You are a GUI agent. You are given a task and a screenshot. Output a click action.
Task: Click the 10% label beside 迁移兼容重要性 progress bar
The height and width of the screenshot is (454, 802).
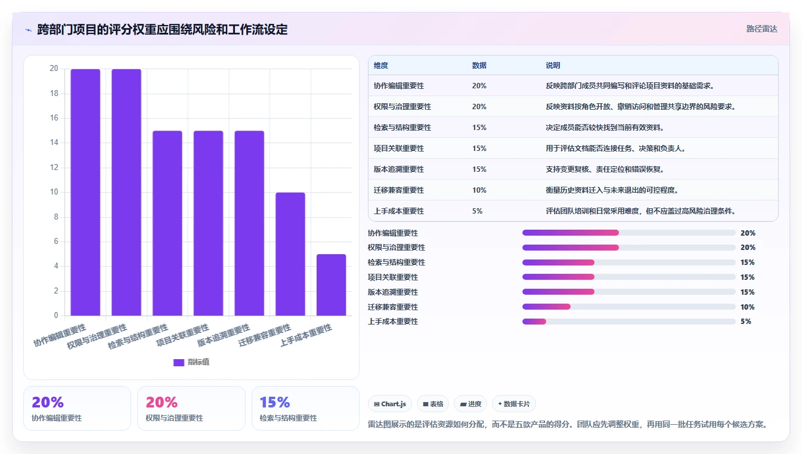pos(748,307)
